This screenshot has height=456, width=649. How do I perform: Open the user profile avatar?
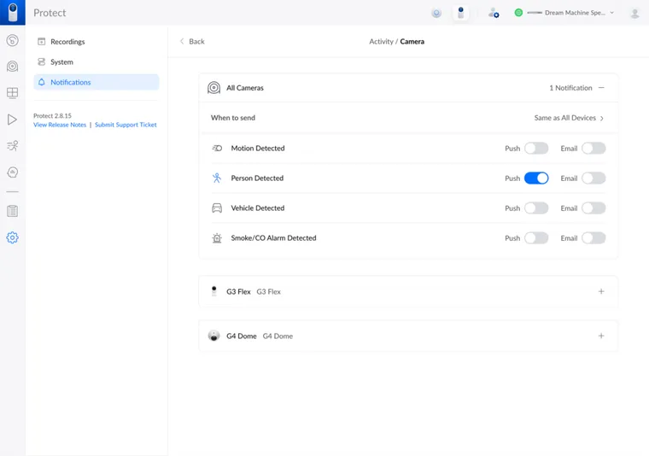(634, 14)
